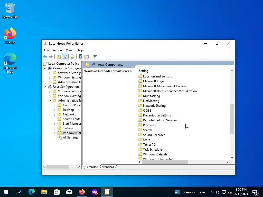Screen dimensions: 263x197
Task: Select Windows Calendar folder
Action: (156, 154)
